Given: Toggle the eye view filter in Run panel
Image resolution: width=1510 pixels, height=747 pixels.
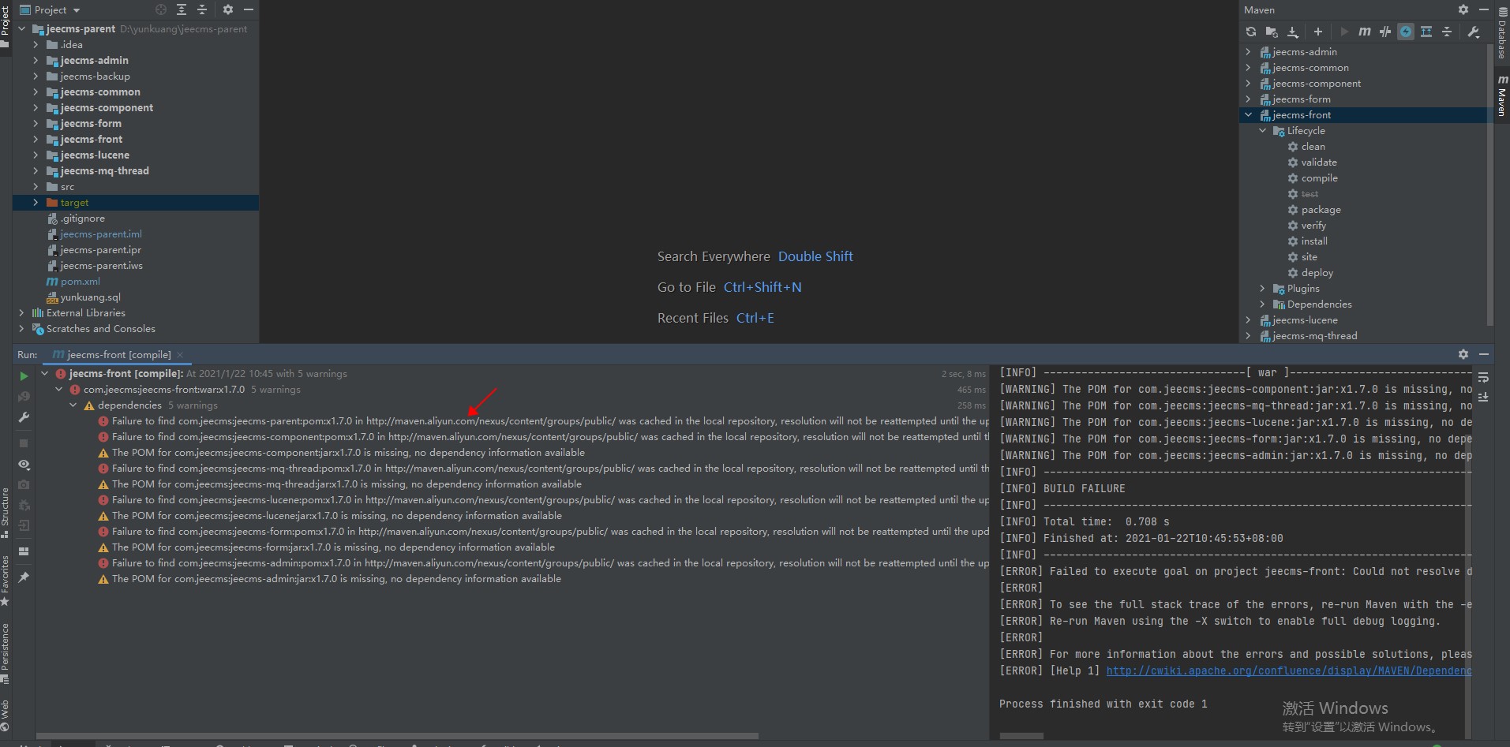Looking at the screenshot, I should tap(24, 465).
